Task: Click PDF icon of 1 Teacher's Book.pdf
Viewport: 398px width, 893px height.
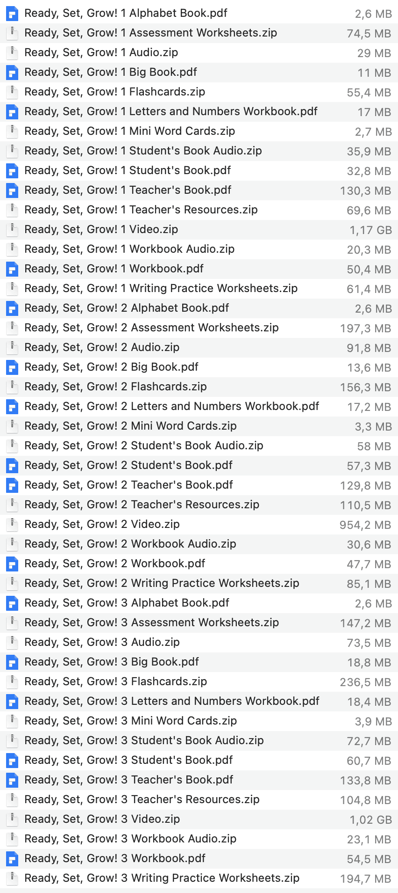Action: (x=12, y=190)
